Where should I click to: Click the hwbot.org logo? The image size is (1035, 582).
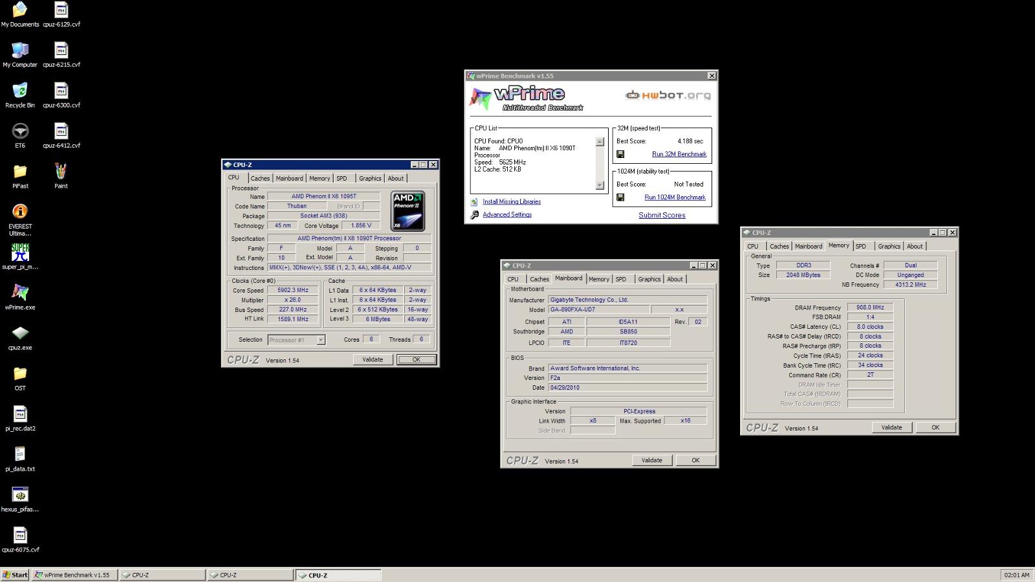pyautogui.click(x=668, y=95)
